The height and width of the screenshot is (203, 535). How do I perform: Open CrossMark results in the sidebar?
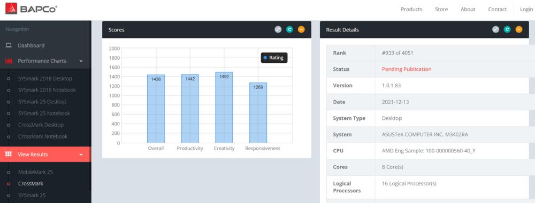pos(30,184)
